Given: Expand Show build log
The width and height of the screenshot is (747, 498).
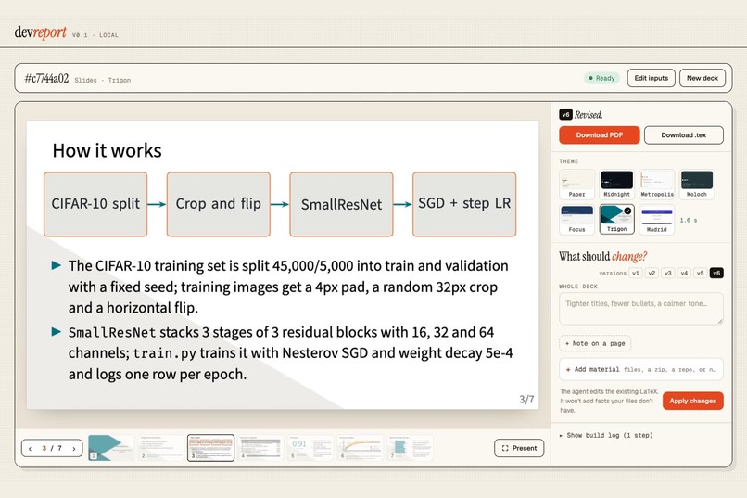Looking at the screenshot, I should pyautogui.click(x=606, y=435).
